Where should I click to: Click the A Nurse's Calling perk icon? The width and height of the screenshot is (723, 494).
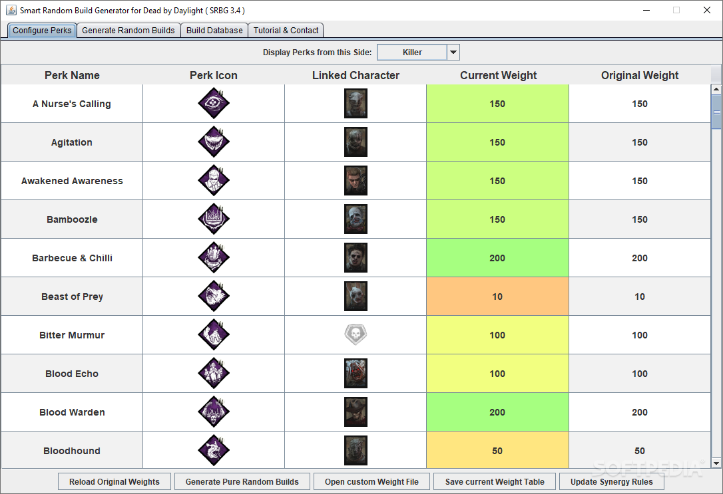pyautogui.click(x=214, y=103)
